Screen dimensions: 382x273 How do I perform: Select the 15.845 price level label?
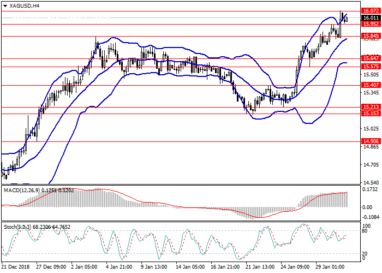click(x=370, y=36)
